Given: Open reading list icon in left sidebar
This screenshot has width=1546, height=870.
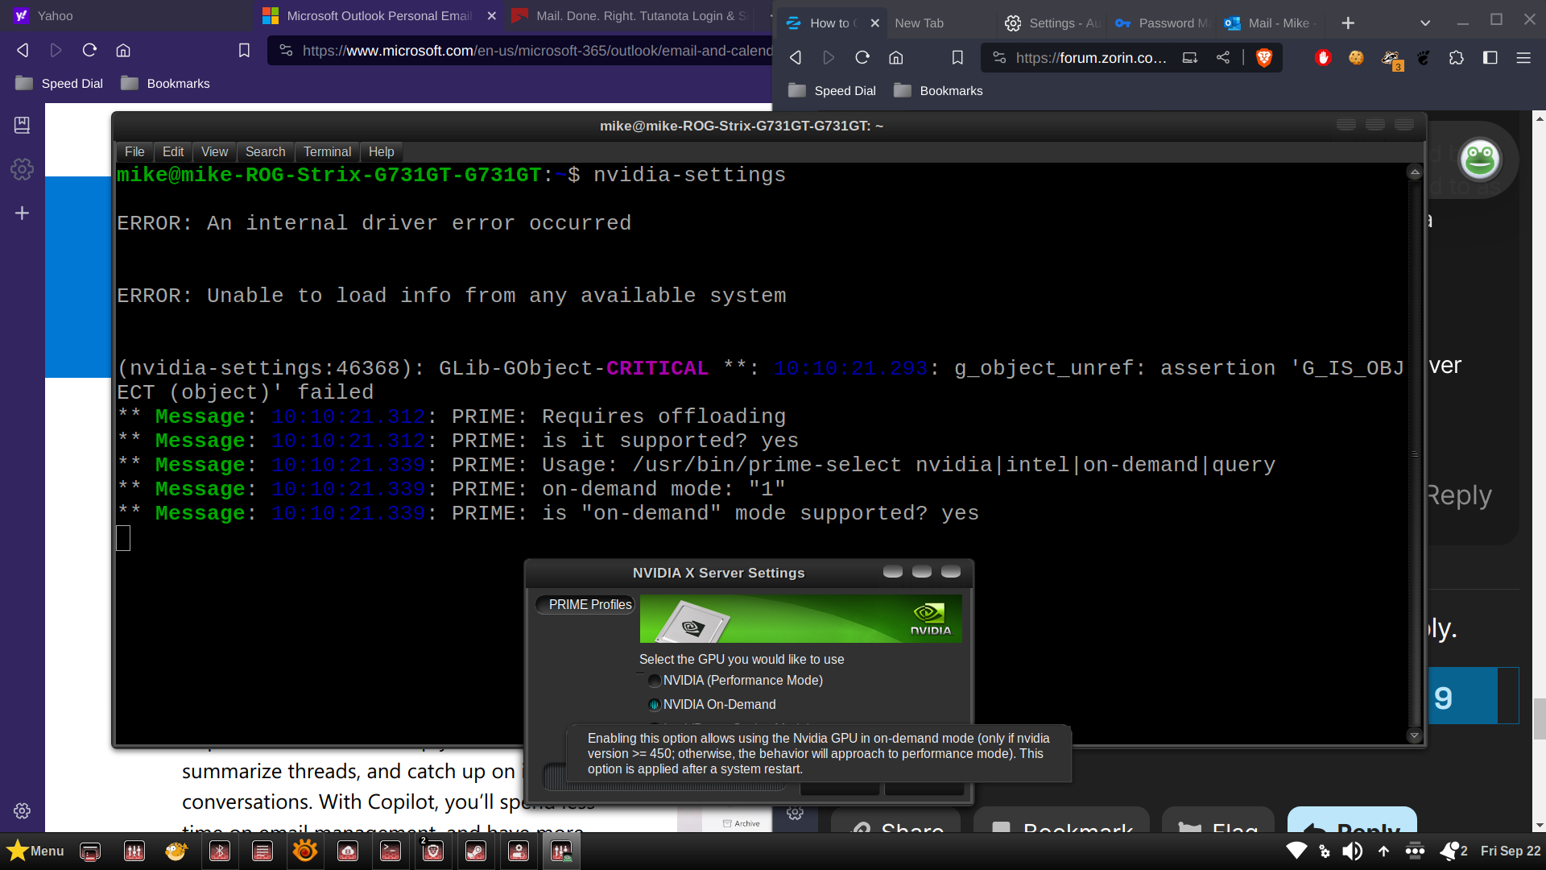Looking at the screenshot, I should [23, 125].
